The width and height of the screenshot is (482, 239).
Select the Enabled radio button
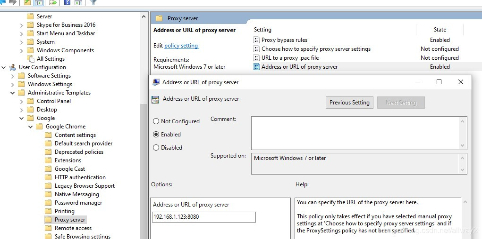[x=156, y=135]
